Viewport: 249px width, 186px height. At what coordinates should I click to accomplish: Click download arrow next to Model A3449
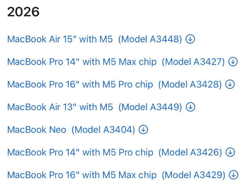[191, 107]
